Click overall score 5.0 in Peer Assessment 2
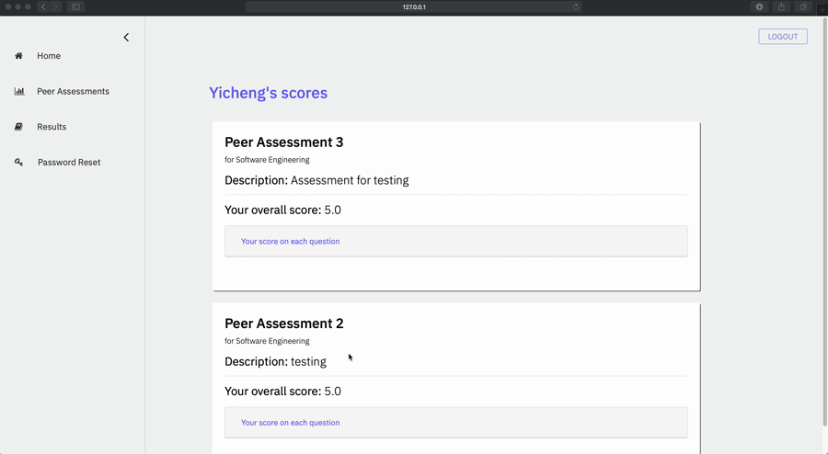This screenshot has height=454, width=828. [282, 392]
